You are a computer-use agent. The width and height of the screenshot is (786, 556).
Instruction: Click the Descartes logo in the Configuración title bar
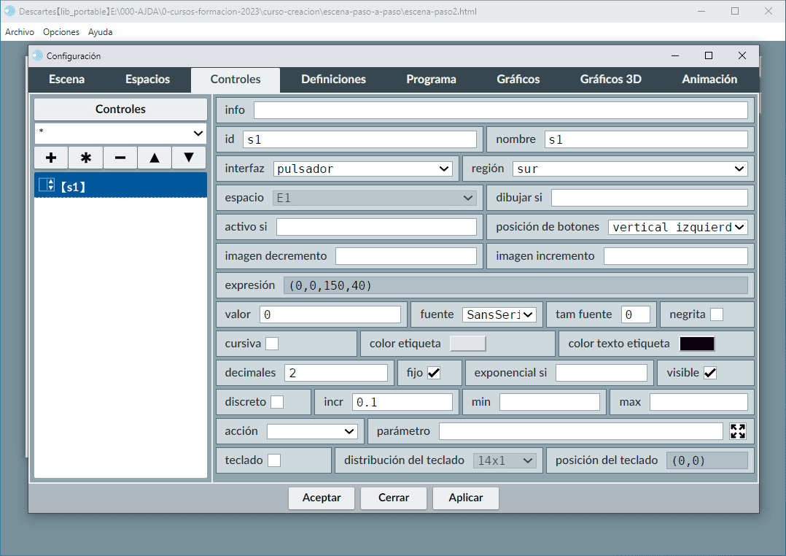[38, 55]
